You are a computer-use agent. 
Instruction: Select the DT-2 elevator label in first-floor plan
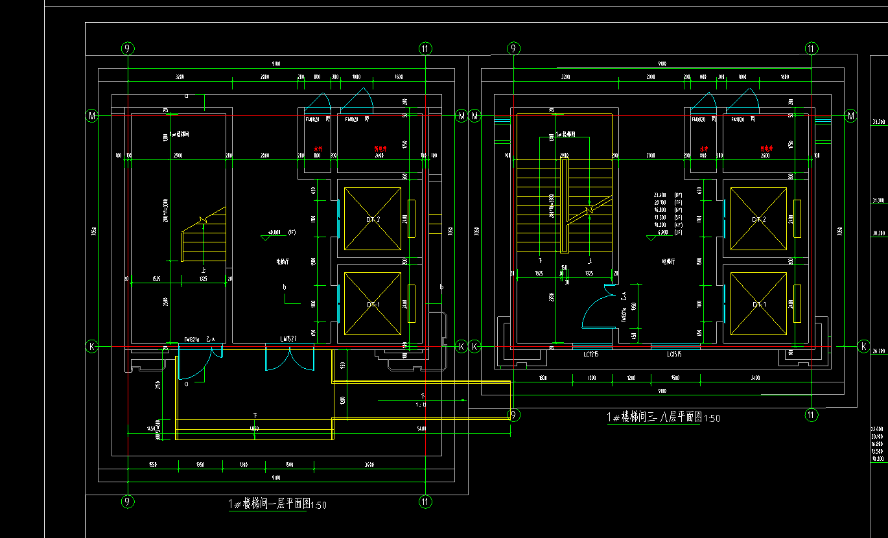point(373,220)
